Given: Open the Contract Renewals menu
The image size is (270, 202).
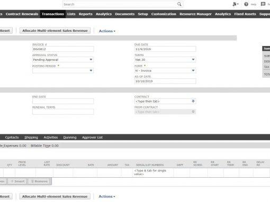Looking at the screenshot, I should (x=22, y=14).
